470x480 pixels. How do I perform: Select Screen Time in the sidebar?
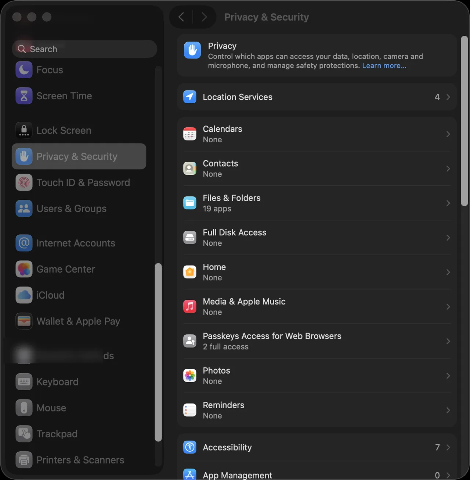click(79, 96)
